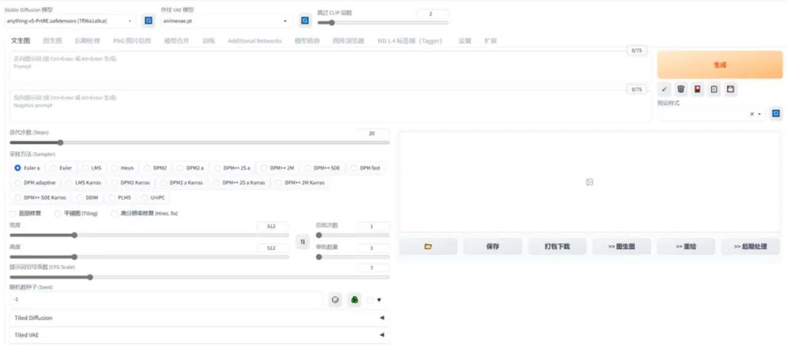
Task: Switch to the Additional Networks tab
Action: (x=255, y=41)
